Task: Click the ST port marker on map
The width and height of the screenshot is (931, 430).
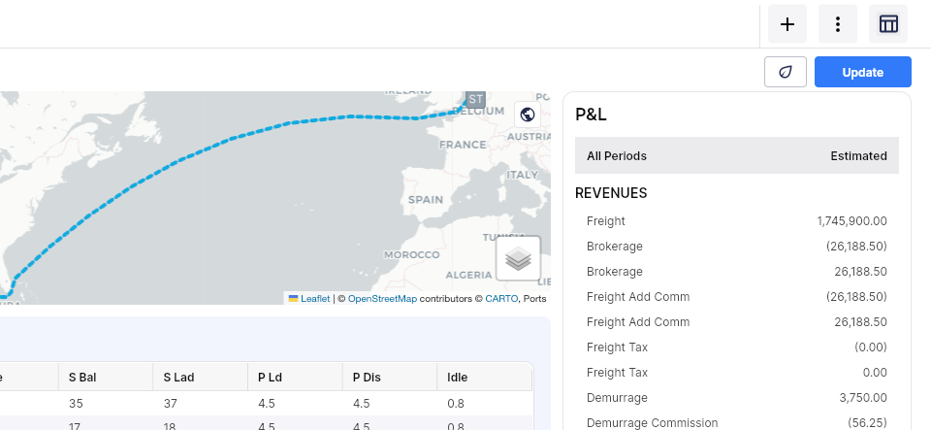Action: click(475, 99)
